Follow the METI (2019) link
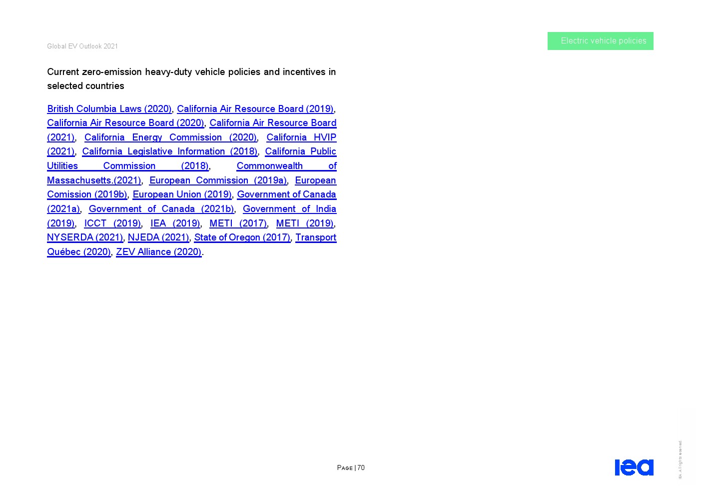 coord(304,223)
